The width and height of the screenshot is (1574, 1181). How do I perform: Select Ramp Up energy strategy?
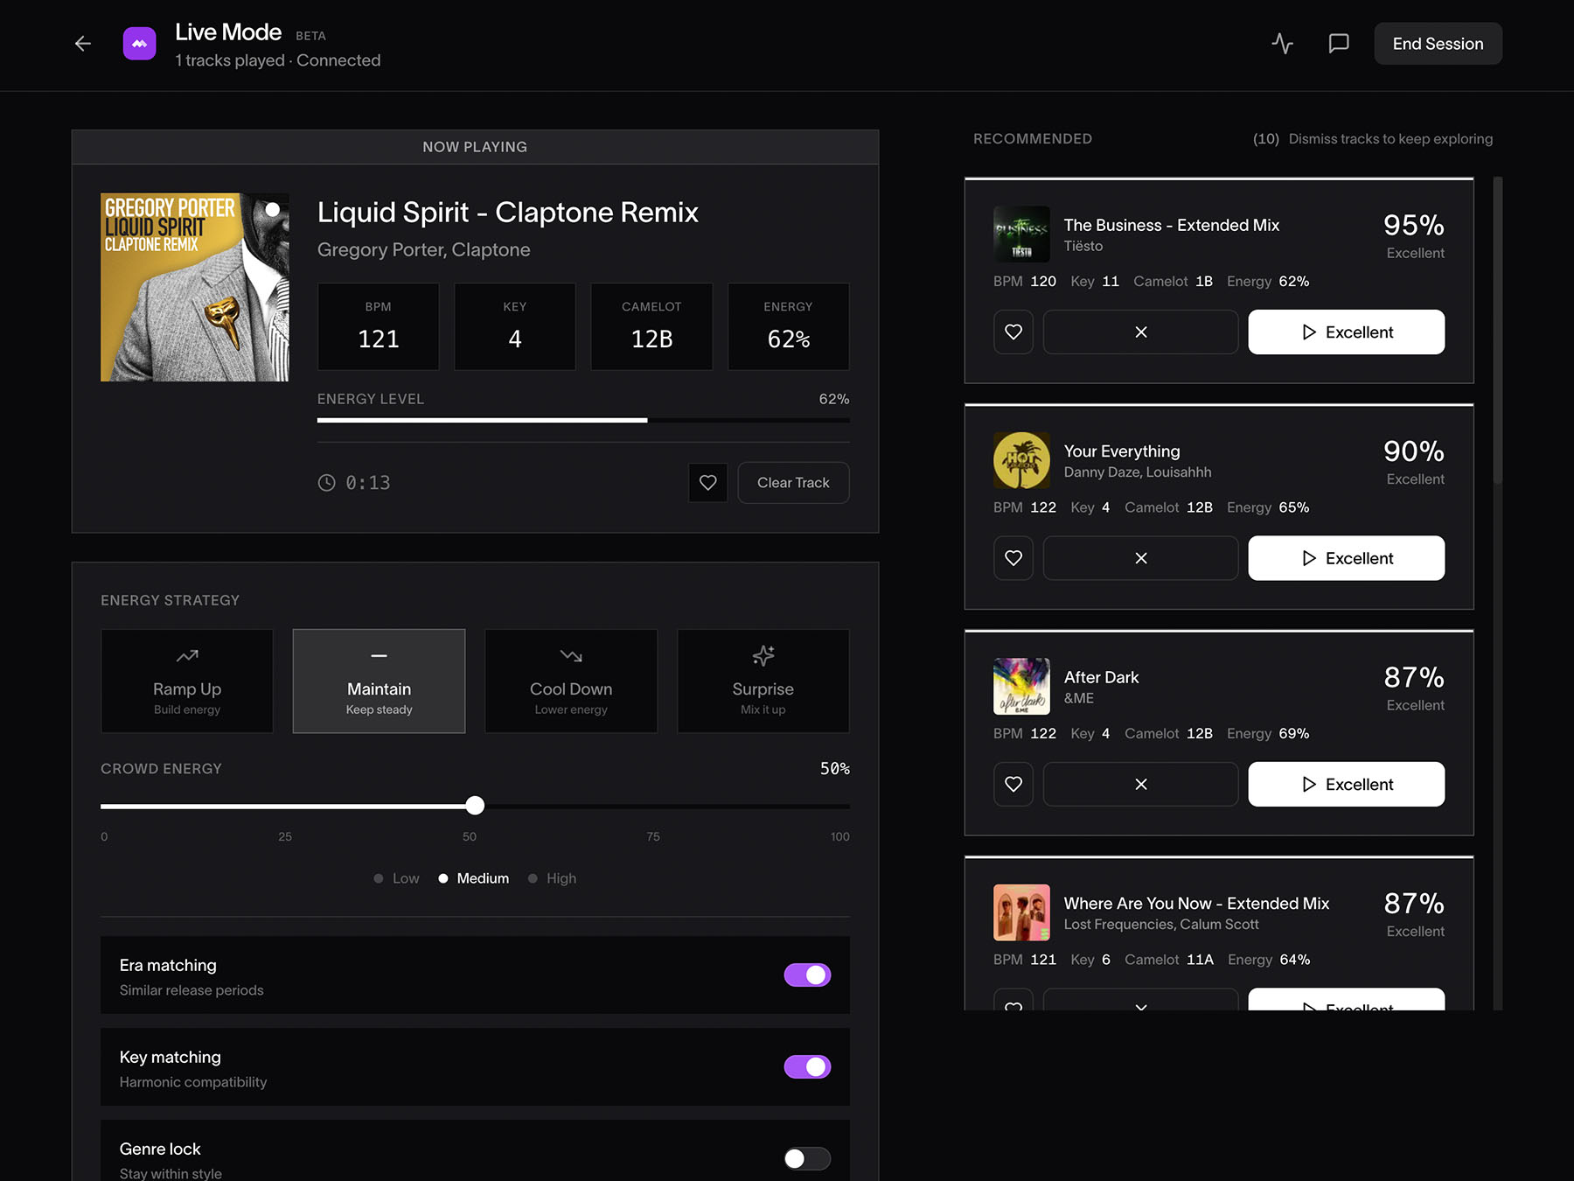187,681
